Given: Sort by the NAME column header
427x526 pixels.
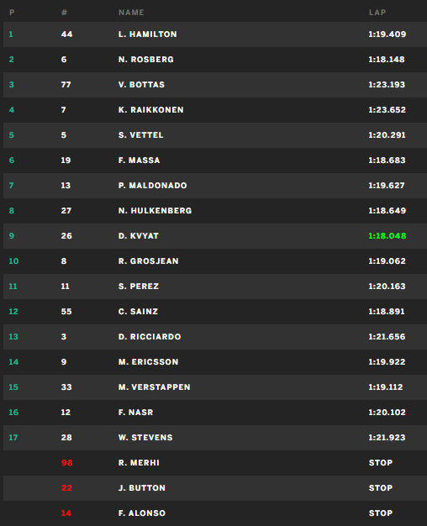Looking at the screenshot, I should 131,13.
